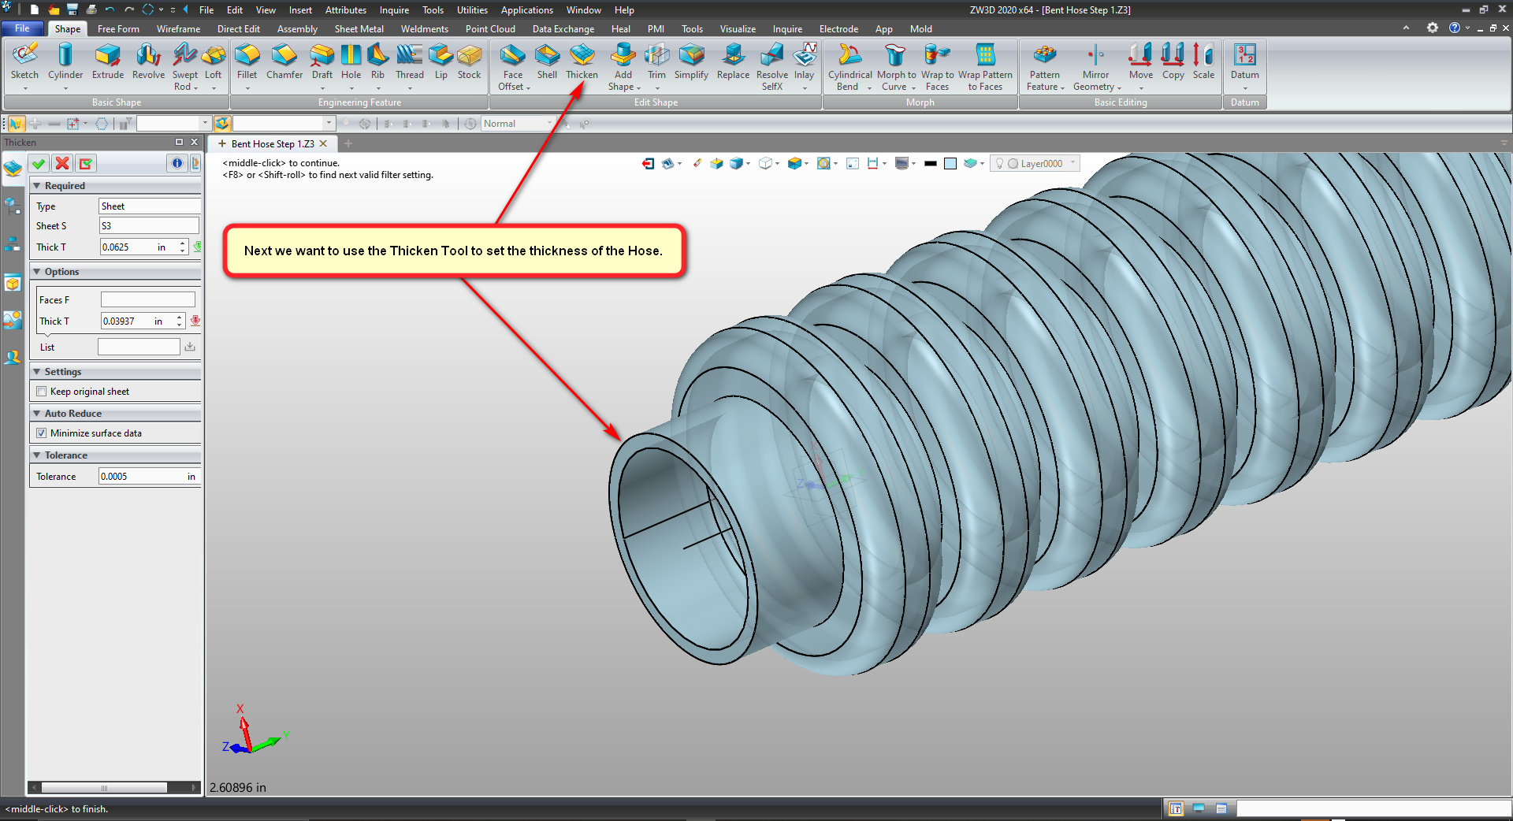Open the Normal display mode dropdown
Image resolution: width=1513 pixels, height=821 pixels.
pyautogui.click(x=549, y=124)
